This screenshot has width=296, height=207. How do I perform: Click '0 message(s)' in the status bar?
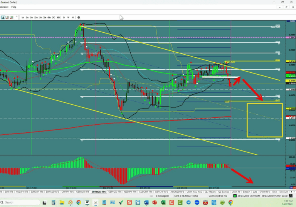pyautogui.click(x=162, y=196)
